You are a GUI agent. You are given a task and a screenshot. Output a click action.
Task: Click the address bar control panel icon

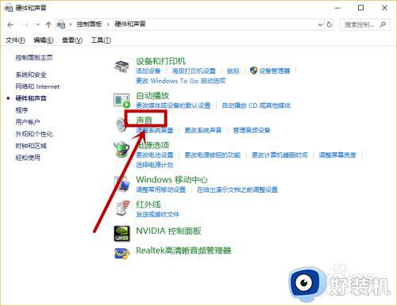coord(61,25)
